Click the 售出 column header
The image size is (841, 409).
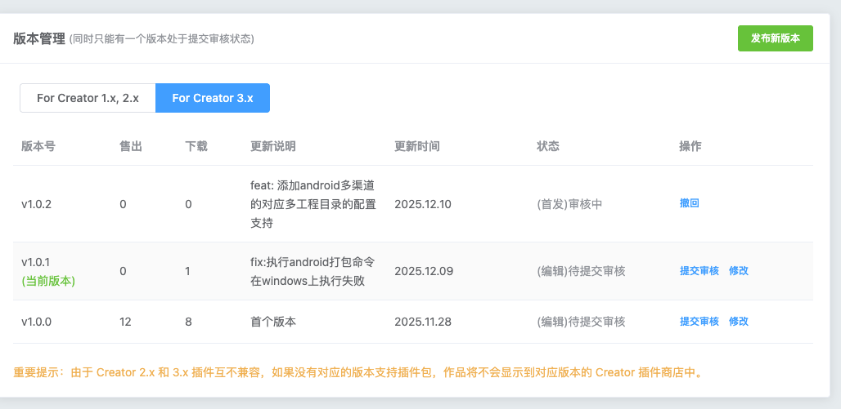click(x=131, y=146)
